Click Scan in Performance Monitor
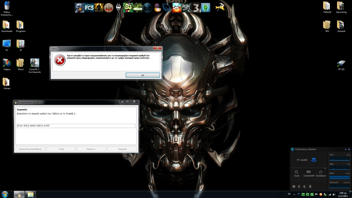Viewport: 352px width, 198px height. tap(297, 173)
